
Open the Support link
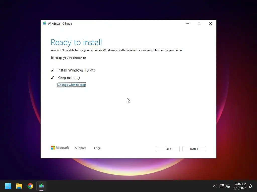click(x=81, y=148)
